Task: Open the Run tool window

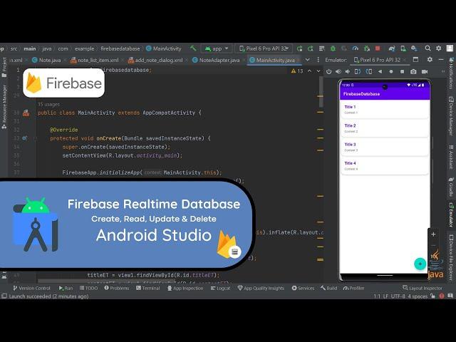Action: coord(66,288)
